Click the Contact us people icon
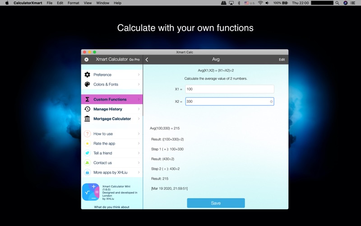Viewport: 361px width, 226px height. (87, 163)
